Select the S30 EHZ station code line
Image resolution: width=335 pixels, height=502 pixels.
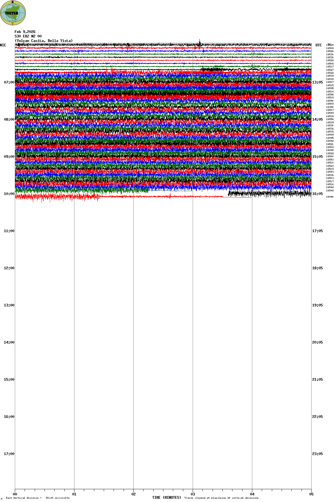28,36
